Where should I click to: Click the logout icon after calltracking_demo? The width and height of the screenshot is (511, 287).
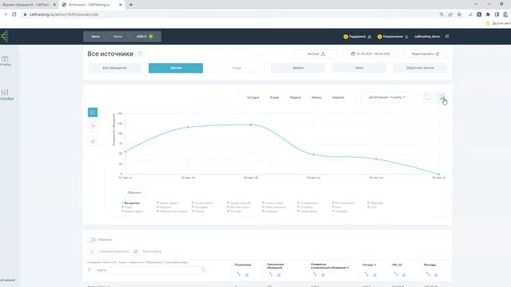point(447,37)
